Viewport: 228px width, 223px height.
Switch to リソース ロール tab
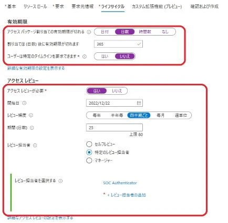click(35, 6)
